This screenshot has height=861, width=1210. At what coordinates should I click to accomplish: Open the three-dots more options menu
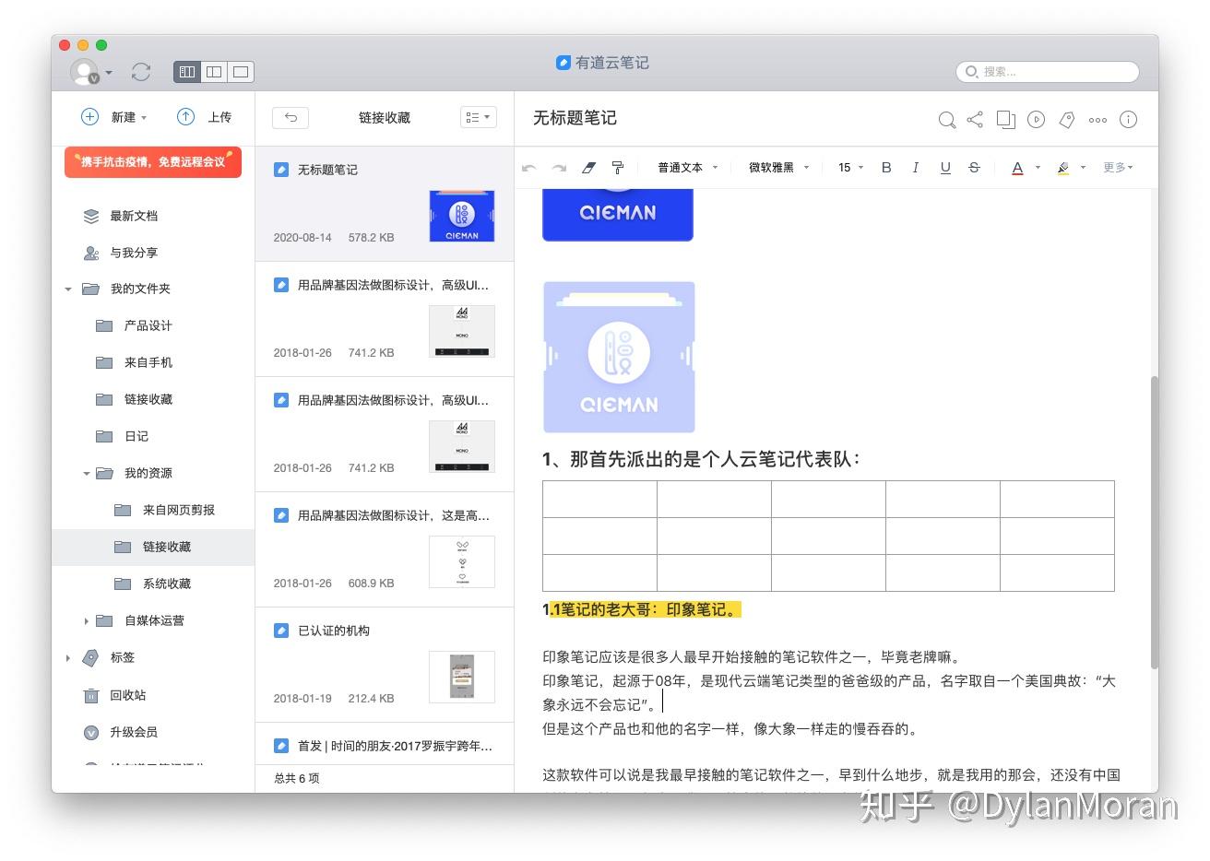(x=1097, y=120)
